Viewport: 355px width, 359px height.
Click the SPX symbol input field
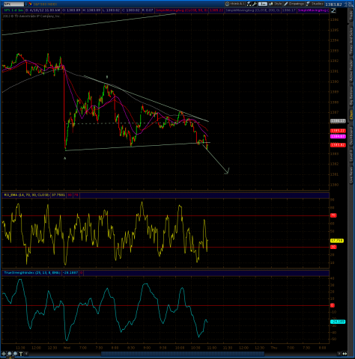[14, 4]
